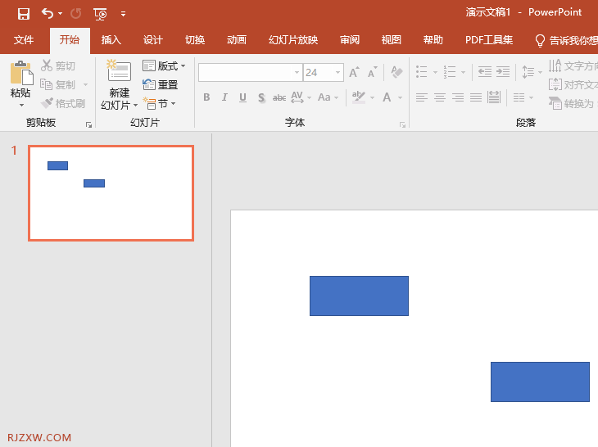Click the 重置 reset button
This screenshot has height=447, width=598.
(161, 84)
